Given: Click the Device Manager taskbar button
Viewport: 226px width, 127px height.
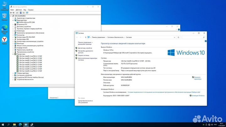Looking at the screenshot, I should coord(32,125).
